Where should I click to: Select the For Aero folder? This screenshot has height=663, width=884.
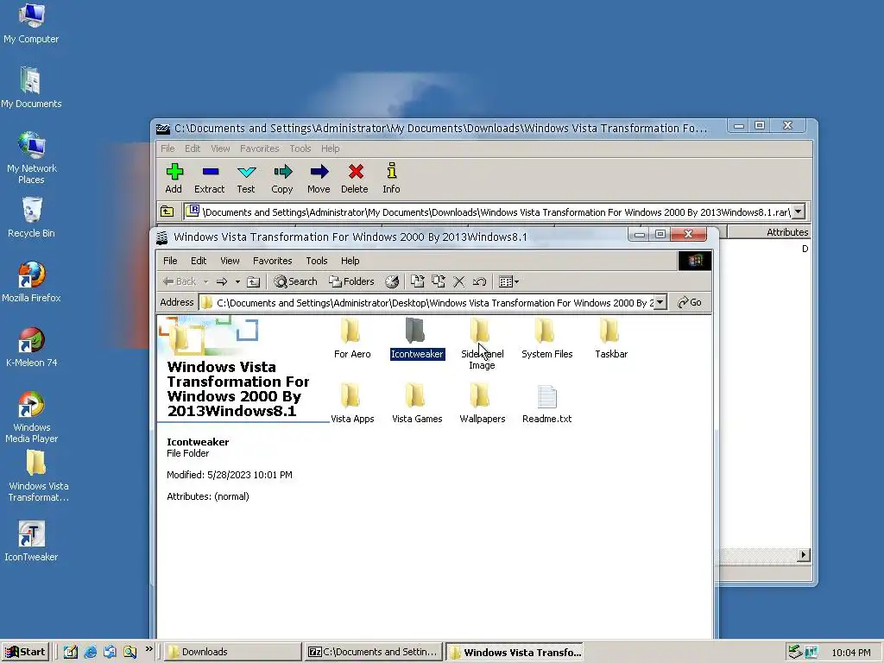pyautogui.click(x=352, y=338)
